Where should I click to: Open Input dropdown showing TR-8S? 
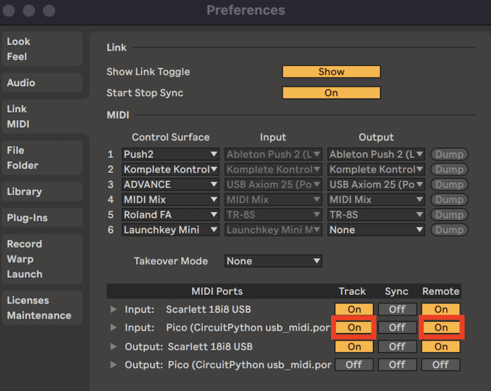tap(273, 215)
